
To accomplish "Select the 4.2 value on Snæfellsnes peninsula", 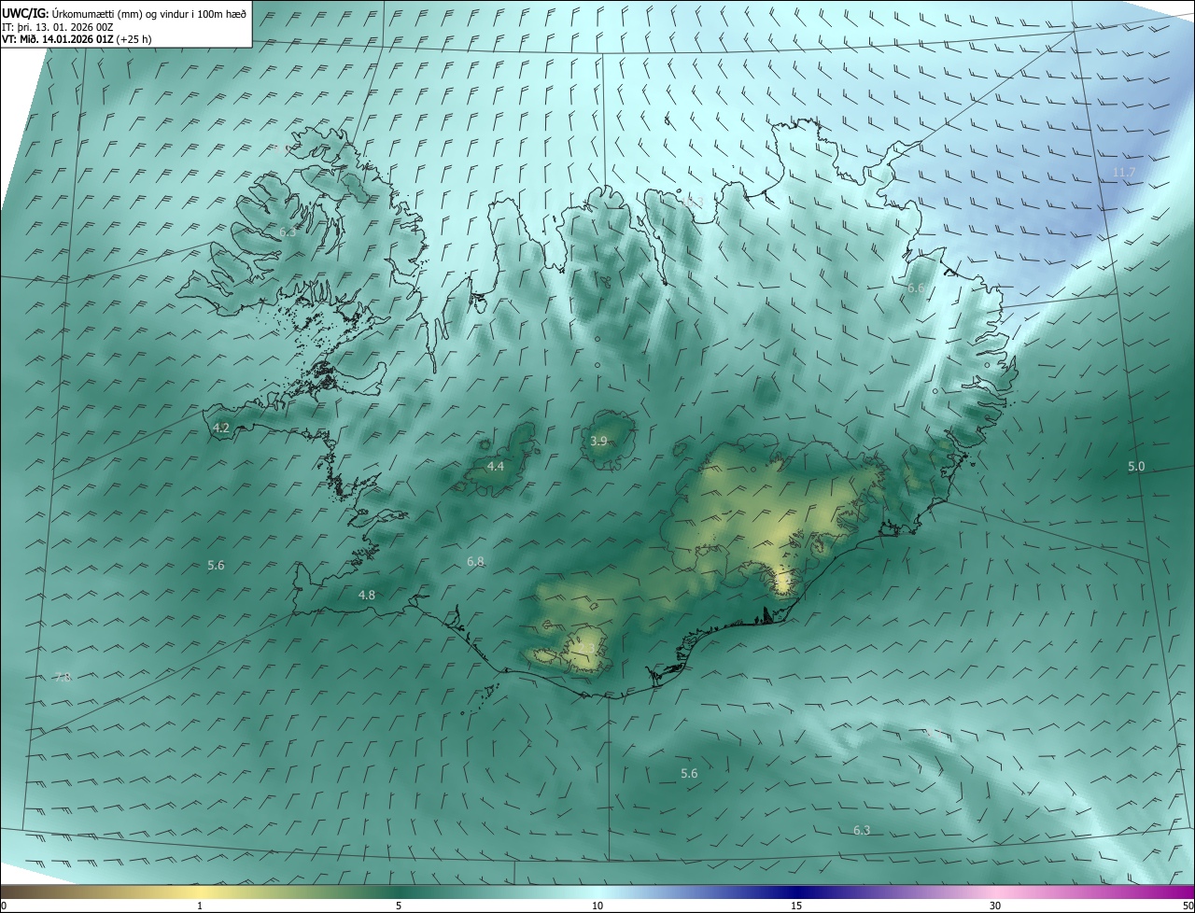I will (x=221, y=428).
